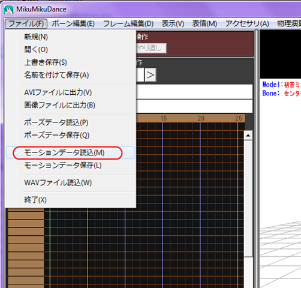This screenshot has width=301, height=288.
Task: Click the Bone: センター label
Action: (x=281, y=94)
